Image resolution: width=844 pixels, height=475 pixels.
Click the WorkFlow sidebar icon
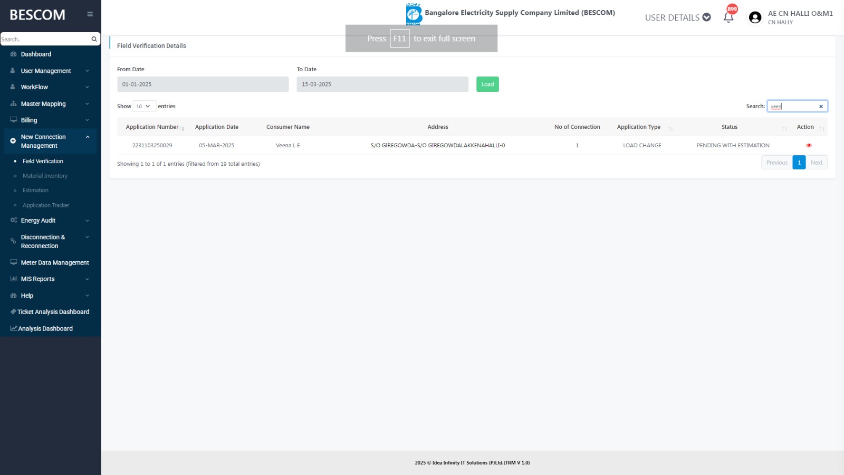point(13,87)
